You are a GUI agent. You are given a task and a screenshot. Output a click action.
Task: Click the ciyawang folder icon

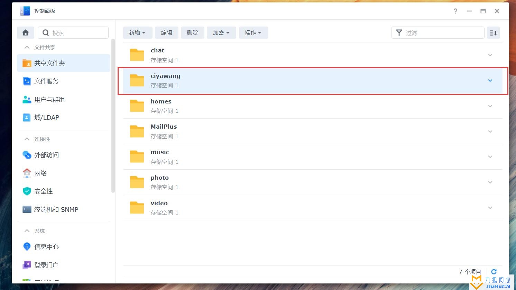coord(137,80)
